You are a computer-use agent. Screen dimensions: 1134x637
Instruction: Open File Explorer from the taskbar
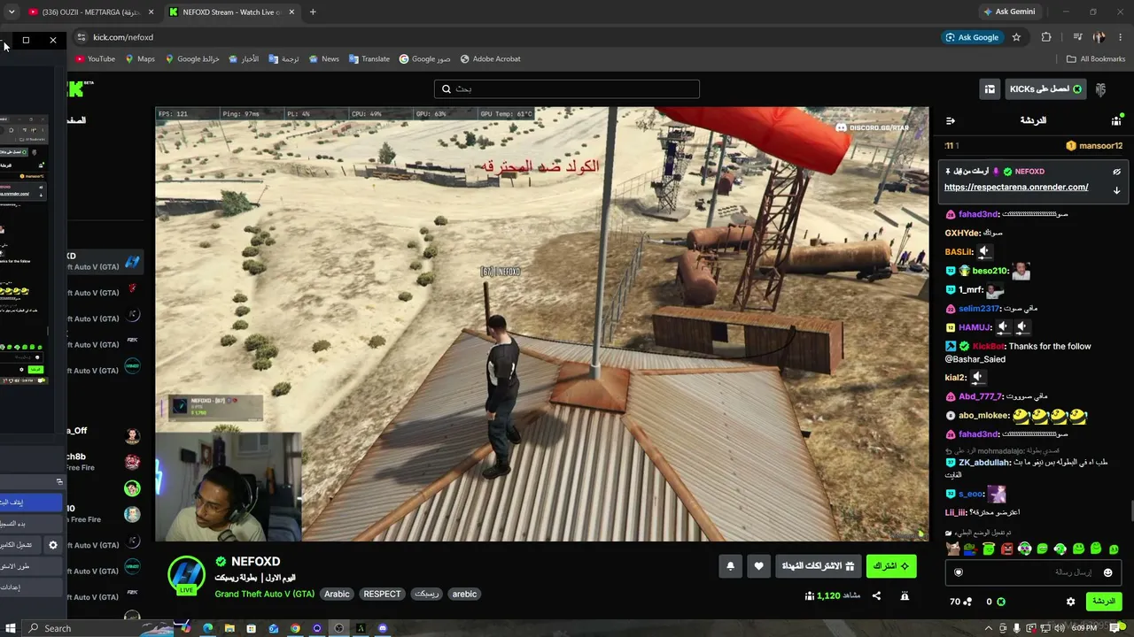[229, 628]
